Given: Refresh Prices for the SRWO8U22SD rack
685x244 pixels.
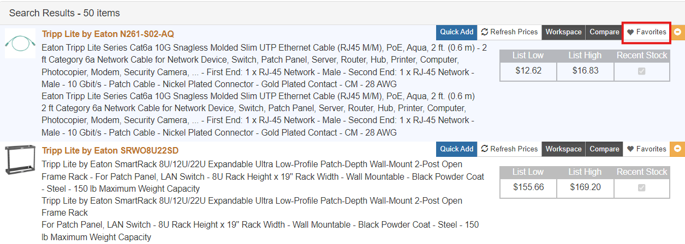Looking at the screenshot, I should (509, 149).
